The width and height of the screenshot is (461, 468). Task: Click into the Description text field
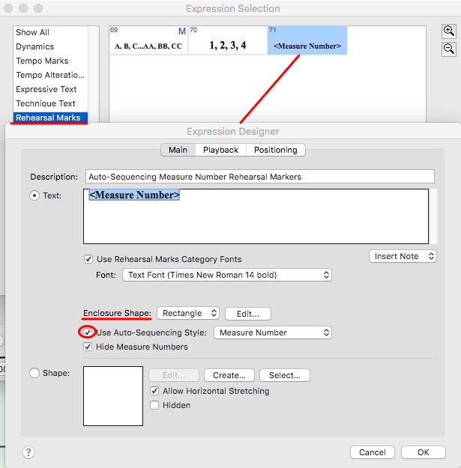(x=259, y=177)
